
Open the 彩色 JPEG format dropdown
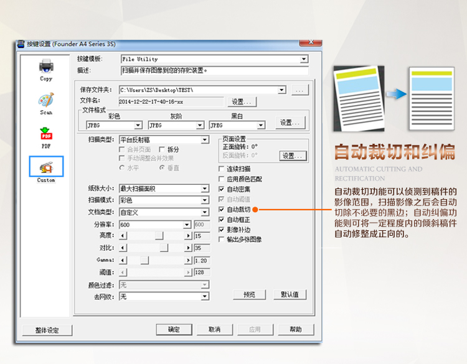point(138,125)
